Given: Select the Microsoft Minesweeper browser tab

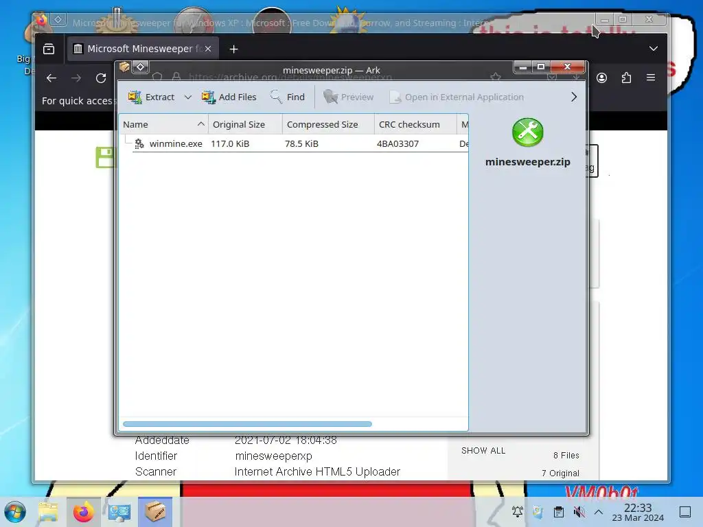Looking at the screenshot, I should coord(143,49).
